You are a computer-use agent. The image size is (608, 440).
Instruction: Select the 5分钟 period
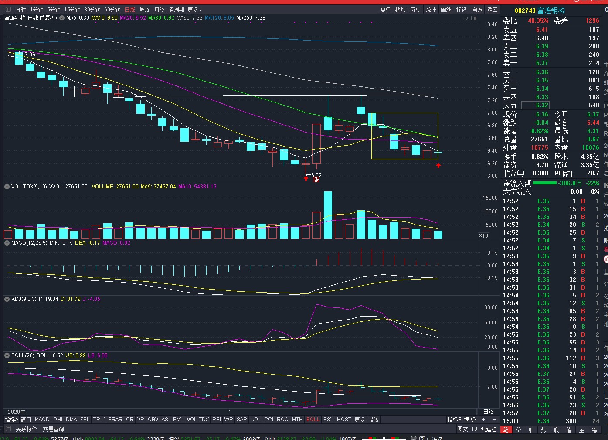[54, 10]
